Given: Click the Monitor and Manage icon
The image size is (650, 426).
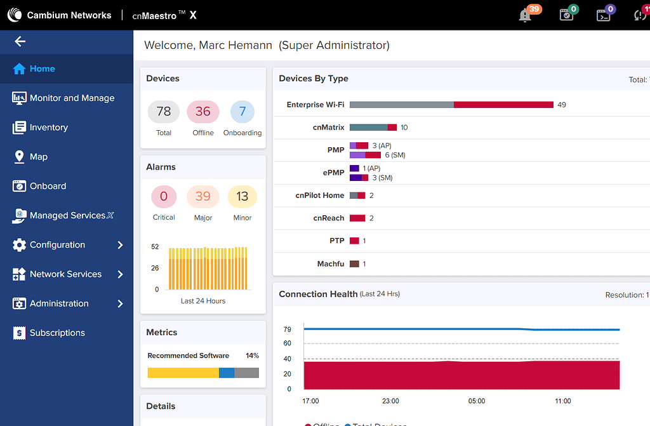Looking at the screenshot, I should pyautogui.click(x=19, y=98).
